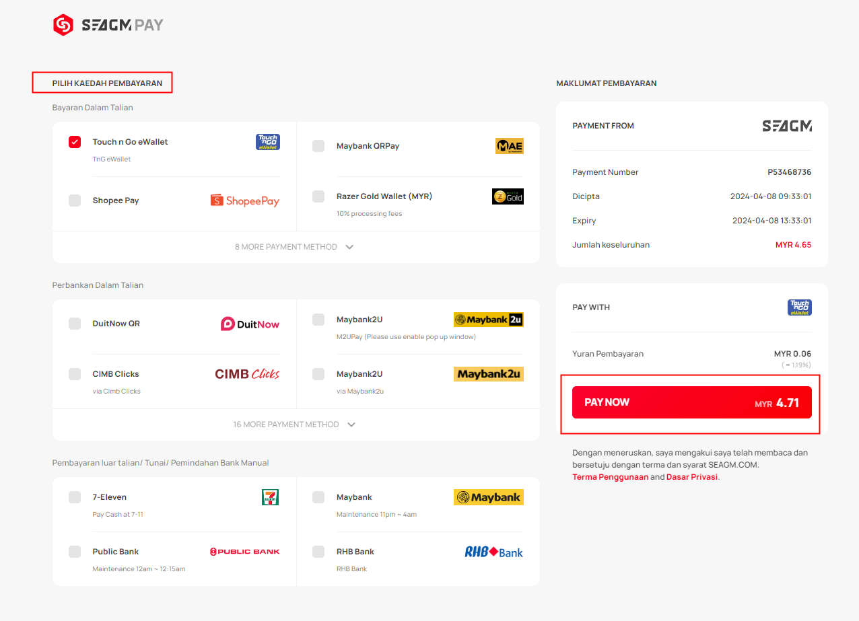Click the 'Touch n Go eWallet' label
This screenshot has height=621, width=859.
131,142
